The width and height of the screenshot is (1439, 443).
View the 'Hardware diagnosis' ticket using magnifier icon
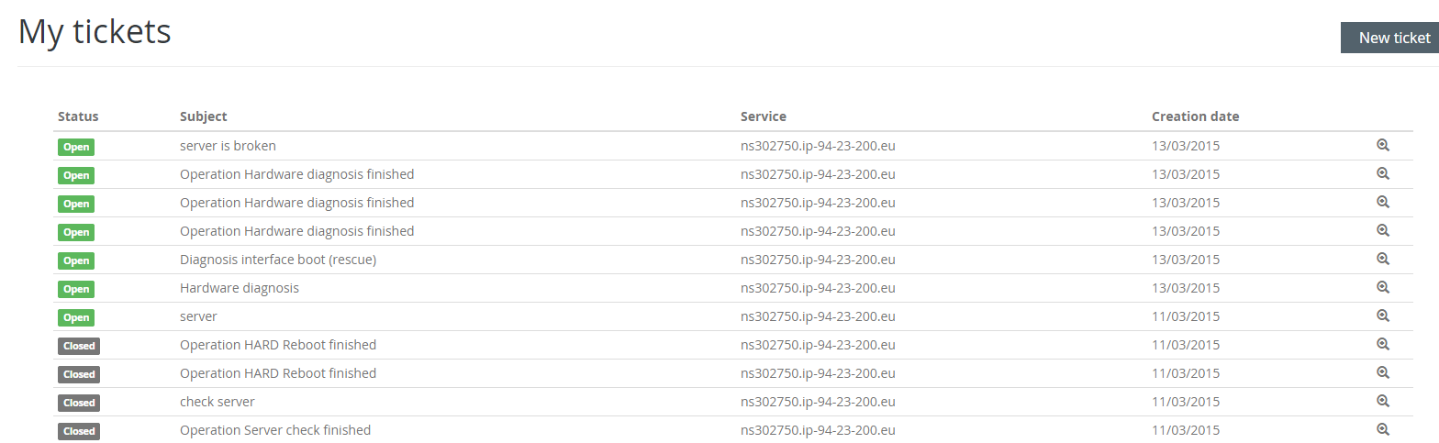[x=1383, y=287]
